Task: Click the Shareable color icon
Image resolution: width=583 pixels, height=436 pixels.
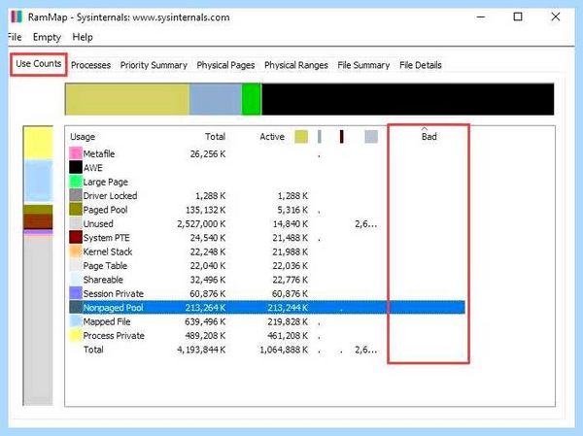Action: tap(76, 280)
